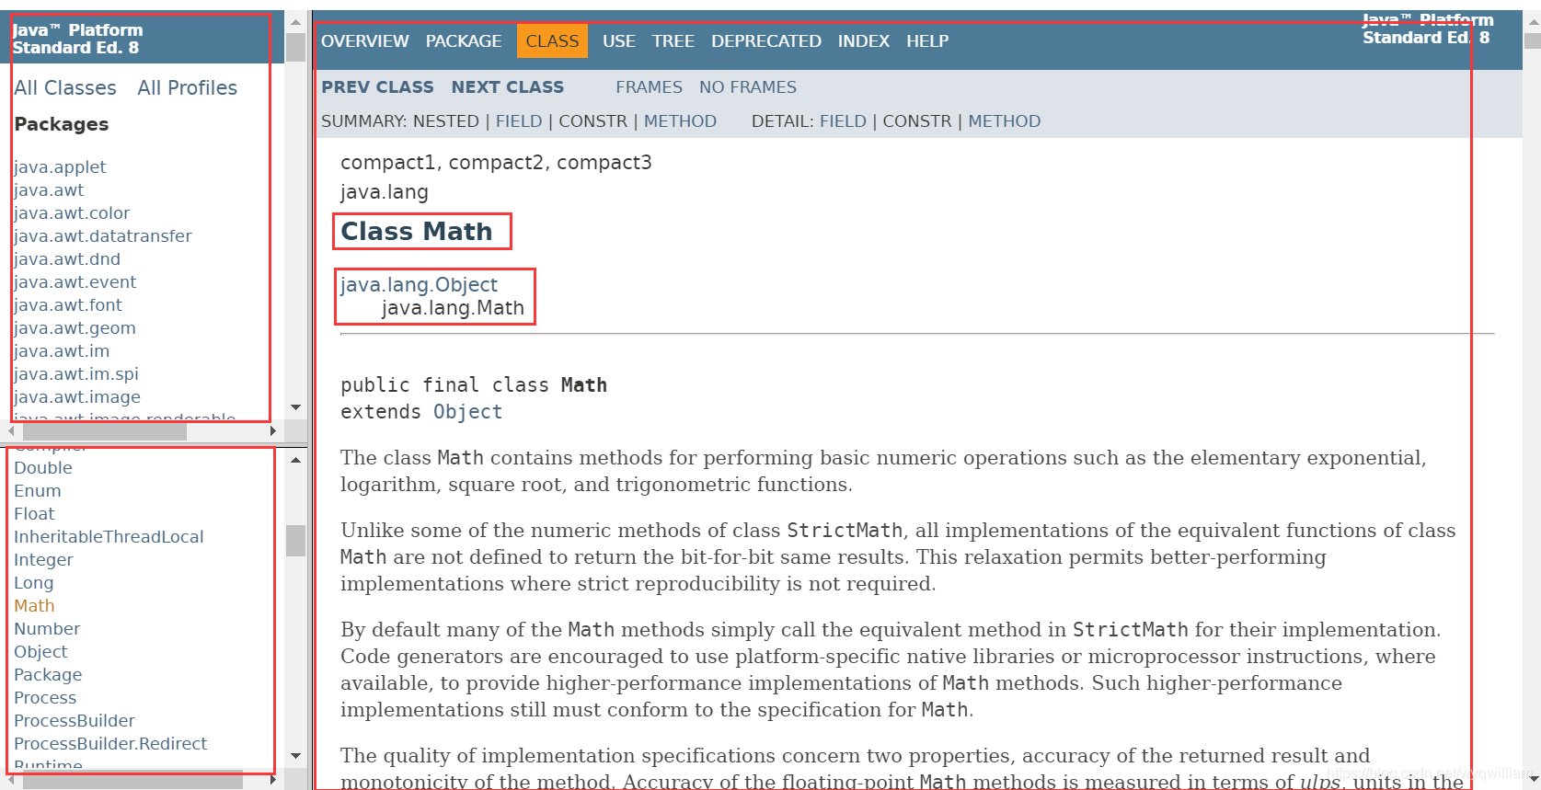
Task: Open the ProcessBuilder class
Action: tap(75, 721)
